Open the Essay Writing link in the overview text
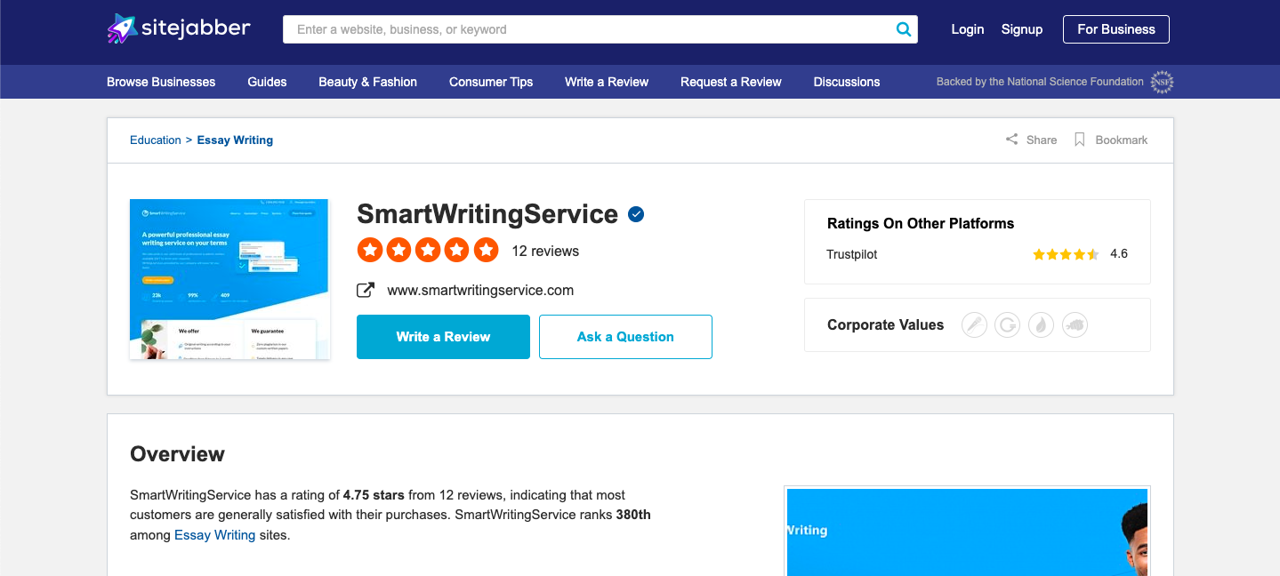 pyautogui.click(x=213, y=534)
